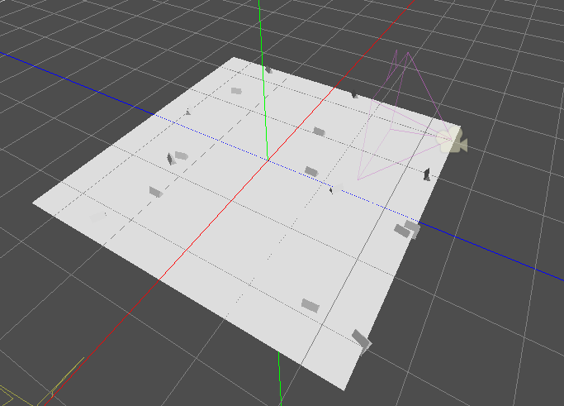
Task: Select the gray block pair on the right edge
Action: click(x=406, y=229)
